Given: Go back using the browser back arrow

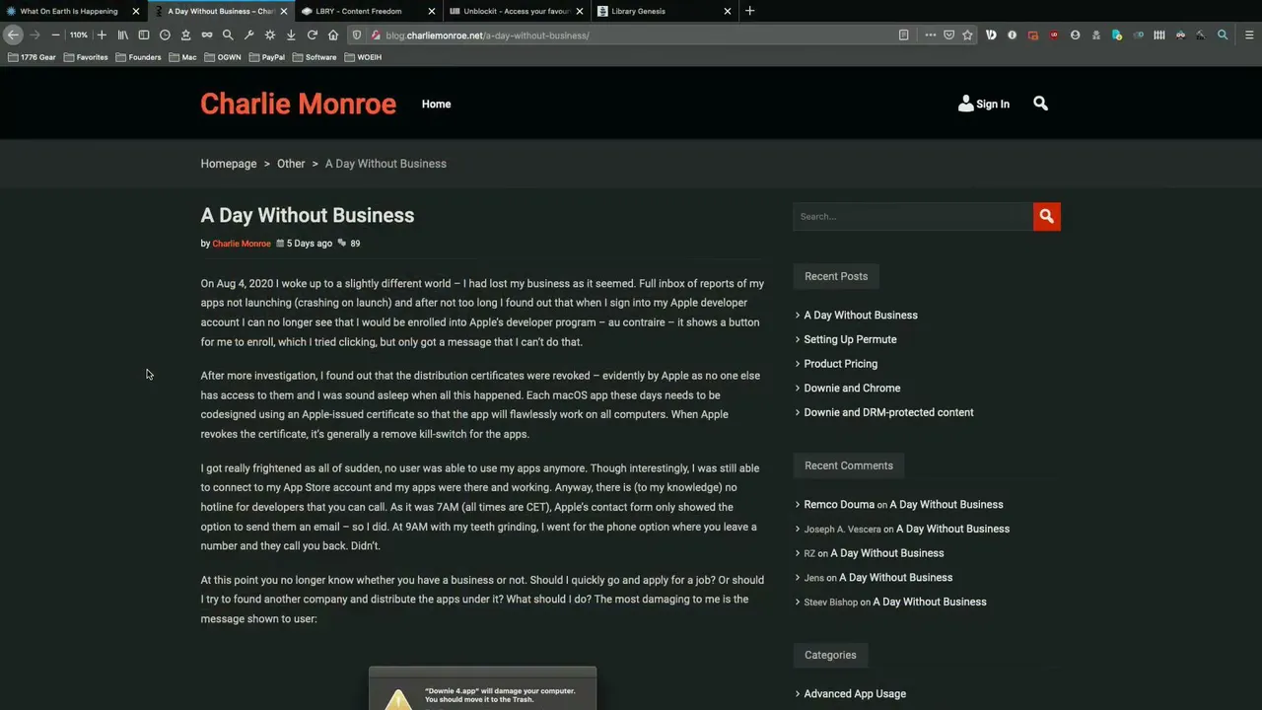Looking at the screenshot, I should [x=13, y=35].
